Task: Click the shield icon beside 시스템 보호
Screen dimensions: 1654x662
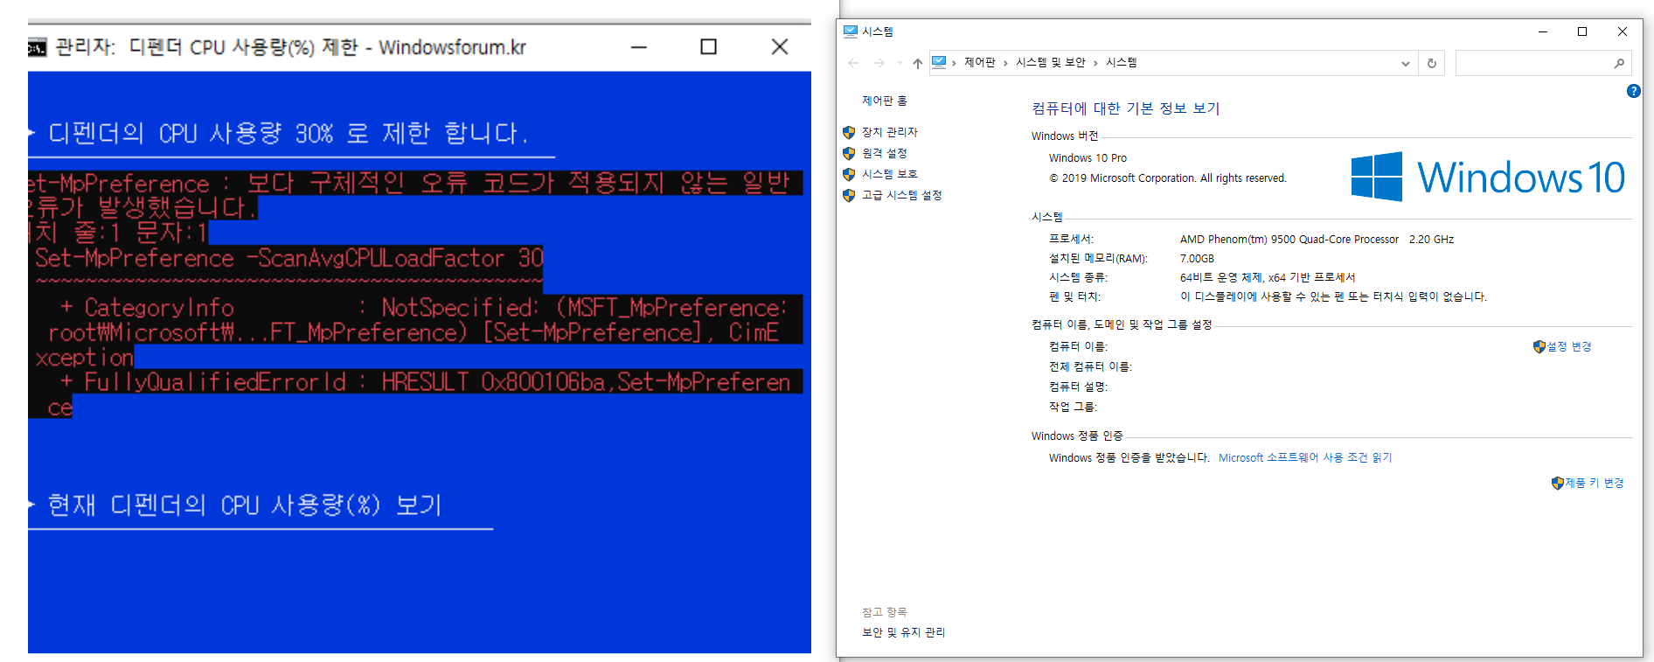Action: 848,174
